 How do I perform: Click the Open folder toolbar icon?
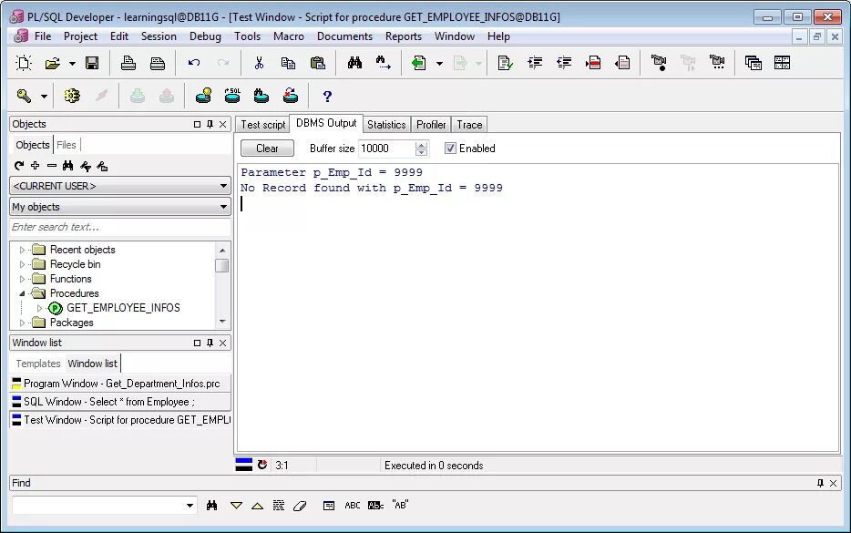pos(53,63)
